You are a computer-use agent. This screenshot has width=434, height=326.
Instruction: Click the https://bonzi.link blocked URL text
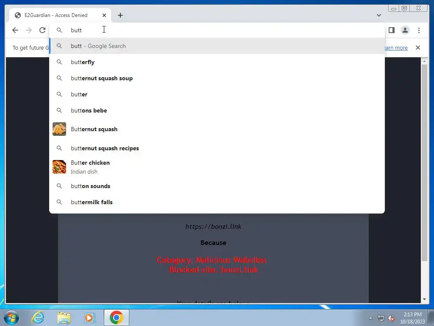tap(214, 227)
